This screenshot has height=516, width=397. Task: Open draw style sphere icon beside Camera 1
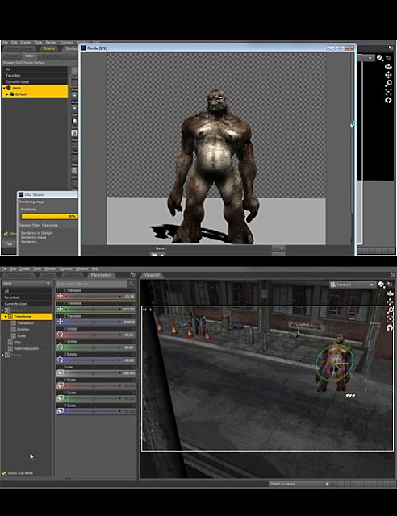381,285
